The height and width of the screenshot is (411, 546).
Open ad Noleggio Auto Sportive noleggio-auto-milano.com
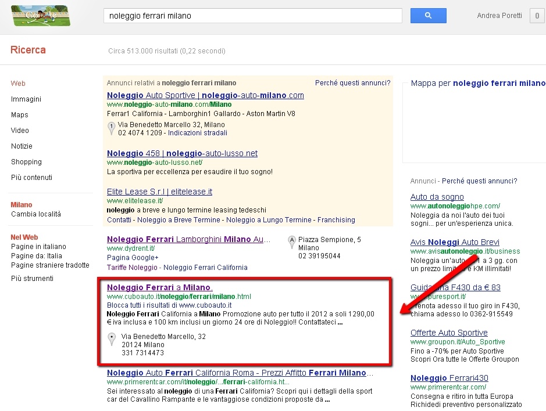(205, 95)
